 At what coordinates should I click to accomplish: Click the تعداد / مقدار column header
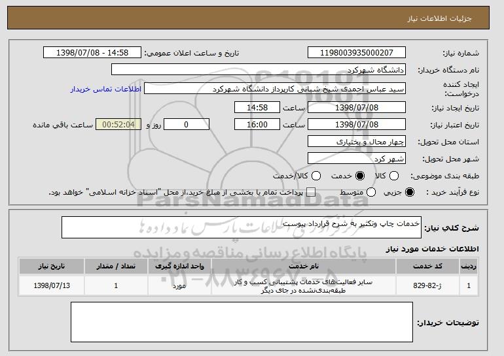tap(116, 267)
